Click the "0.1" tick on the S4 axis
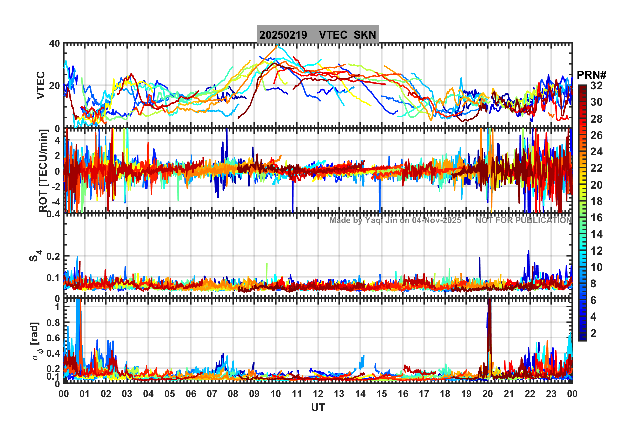Viewport: 636px width, 426px height. [x=53, y=278]
